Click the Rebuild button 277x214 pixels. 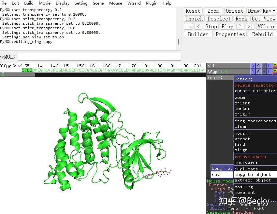(x=262, y=34)
